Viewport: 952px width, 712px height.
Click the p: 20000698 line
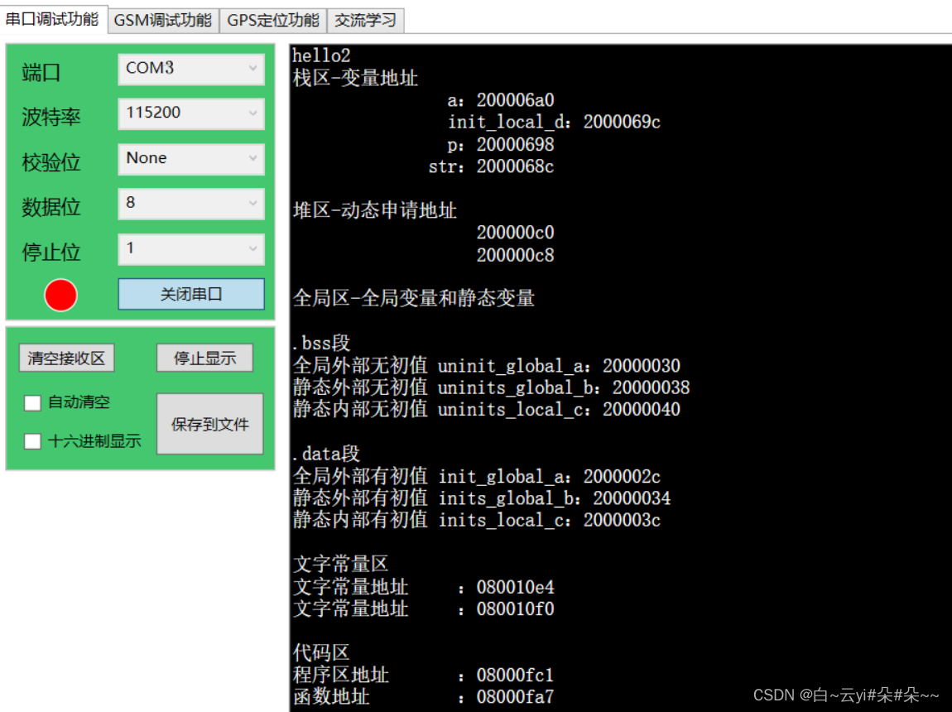(501, 144)
